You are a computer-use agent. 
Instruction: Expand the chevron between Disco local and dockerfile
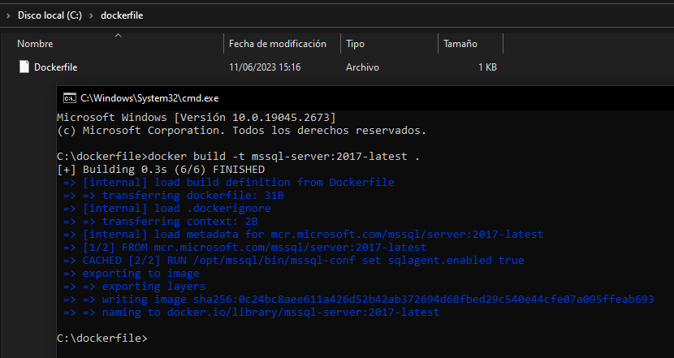point(90,15)
